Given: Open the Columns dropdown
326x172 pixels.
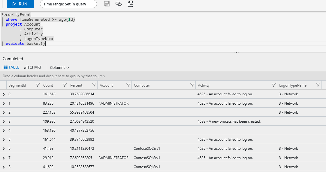Looking at the screenshot, I should (59, 67).
